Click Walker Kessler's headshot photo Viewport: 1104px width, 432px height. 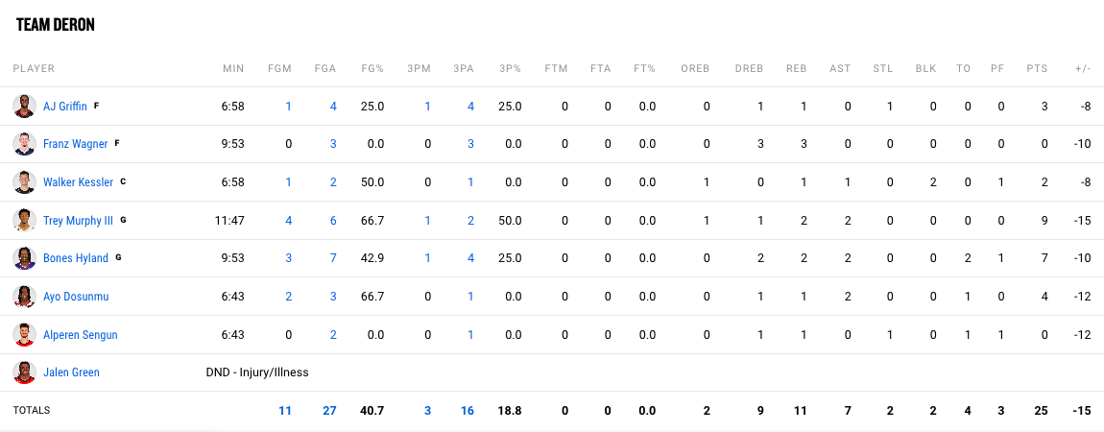tap(25, 182)
